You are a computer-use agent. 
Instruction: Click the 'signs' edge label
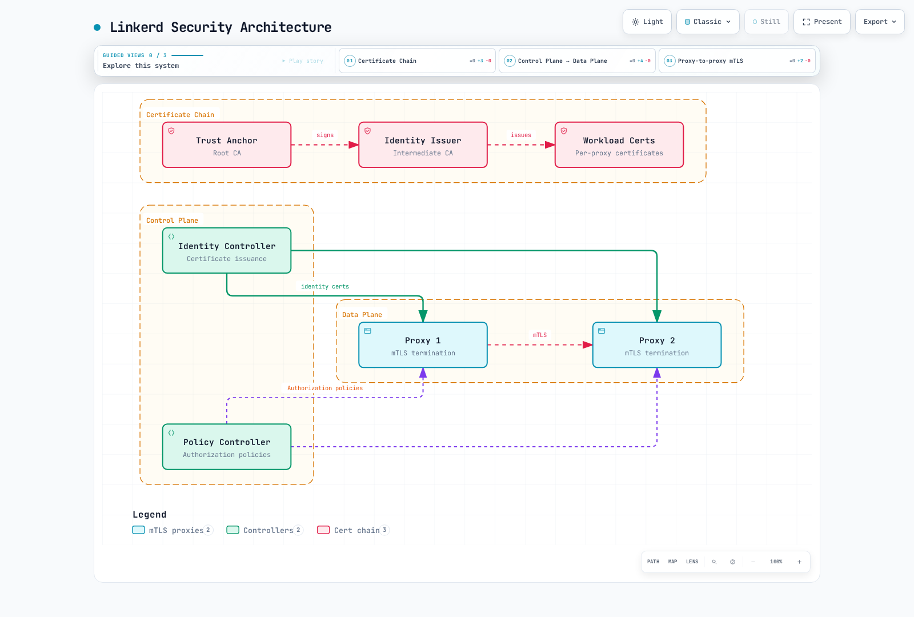click(x=325, y=135)
